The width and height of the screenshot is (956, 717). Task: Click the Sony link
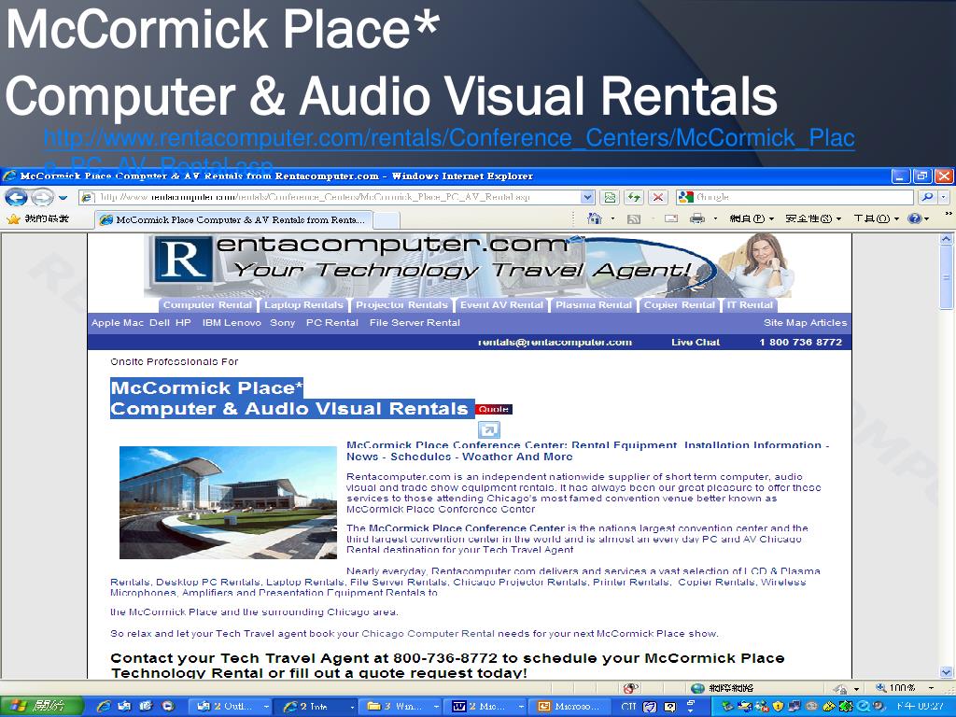point(282,322)
